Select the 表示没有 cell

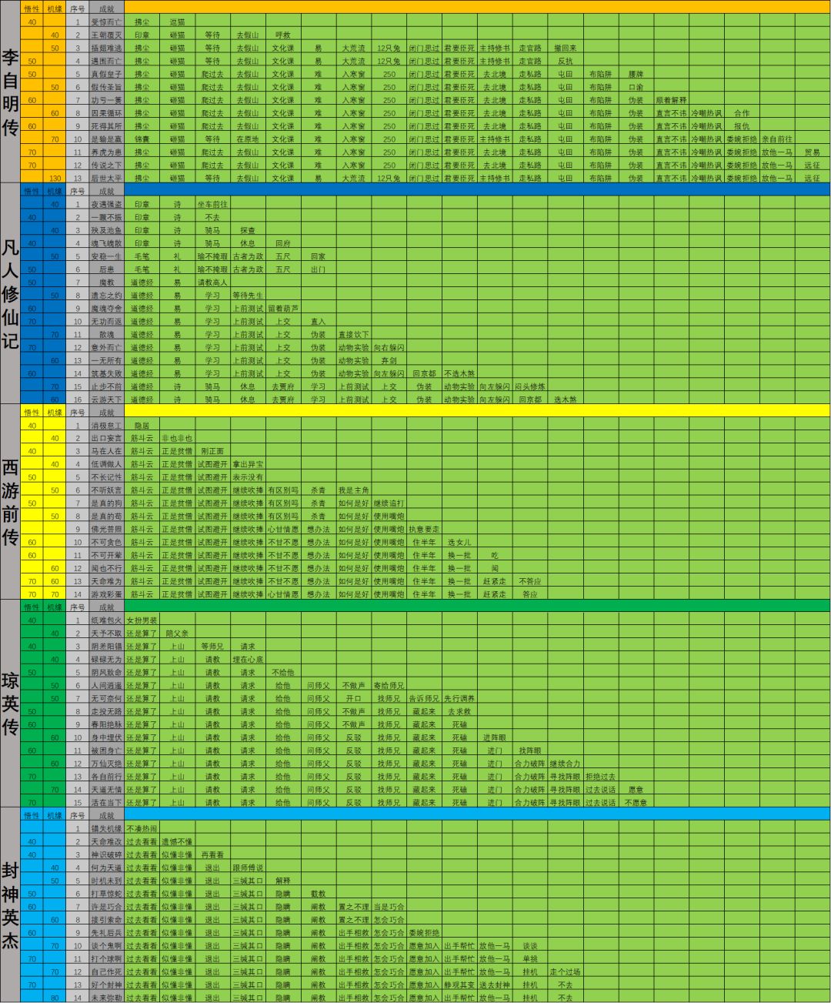[x=248, y=478]
